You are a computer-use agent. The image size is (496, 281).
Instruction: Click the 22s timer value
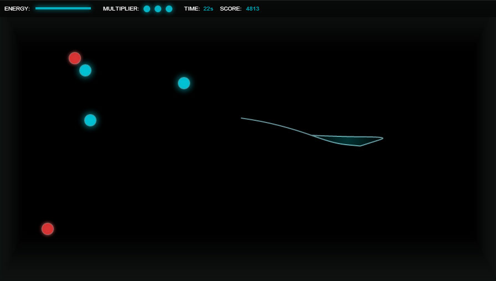(x=208, y=9)
